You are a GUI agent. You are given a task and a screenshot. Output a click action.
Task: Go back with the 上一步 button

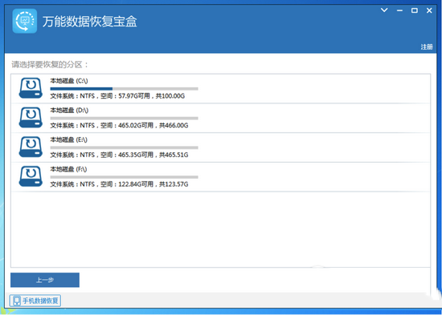pyautogui.click(x=45, y=280)
